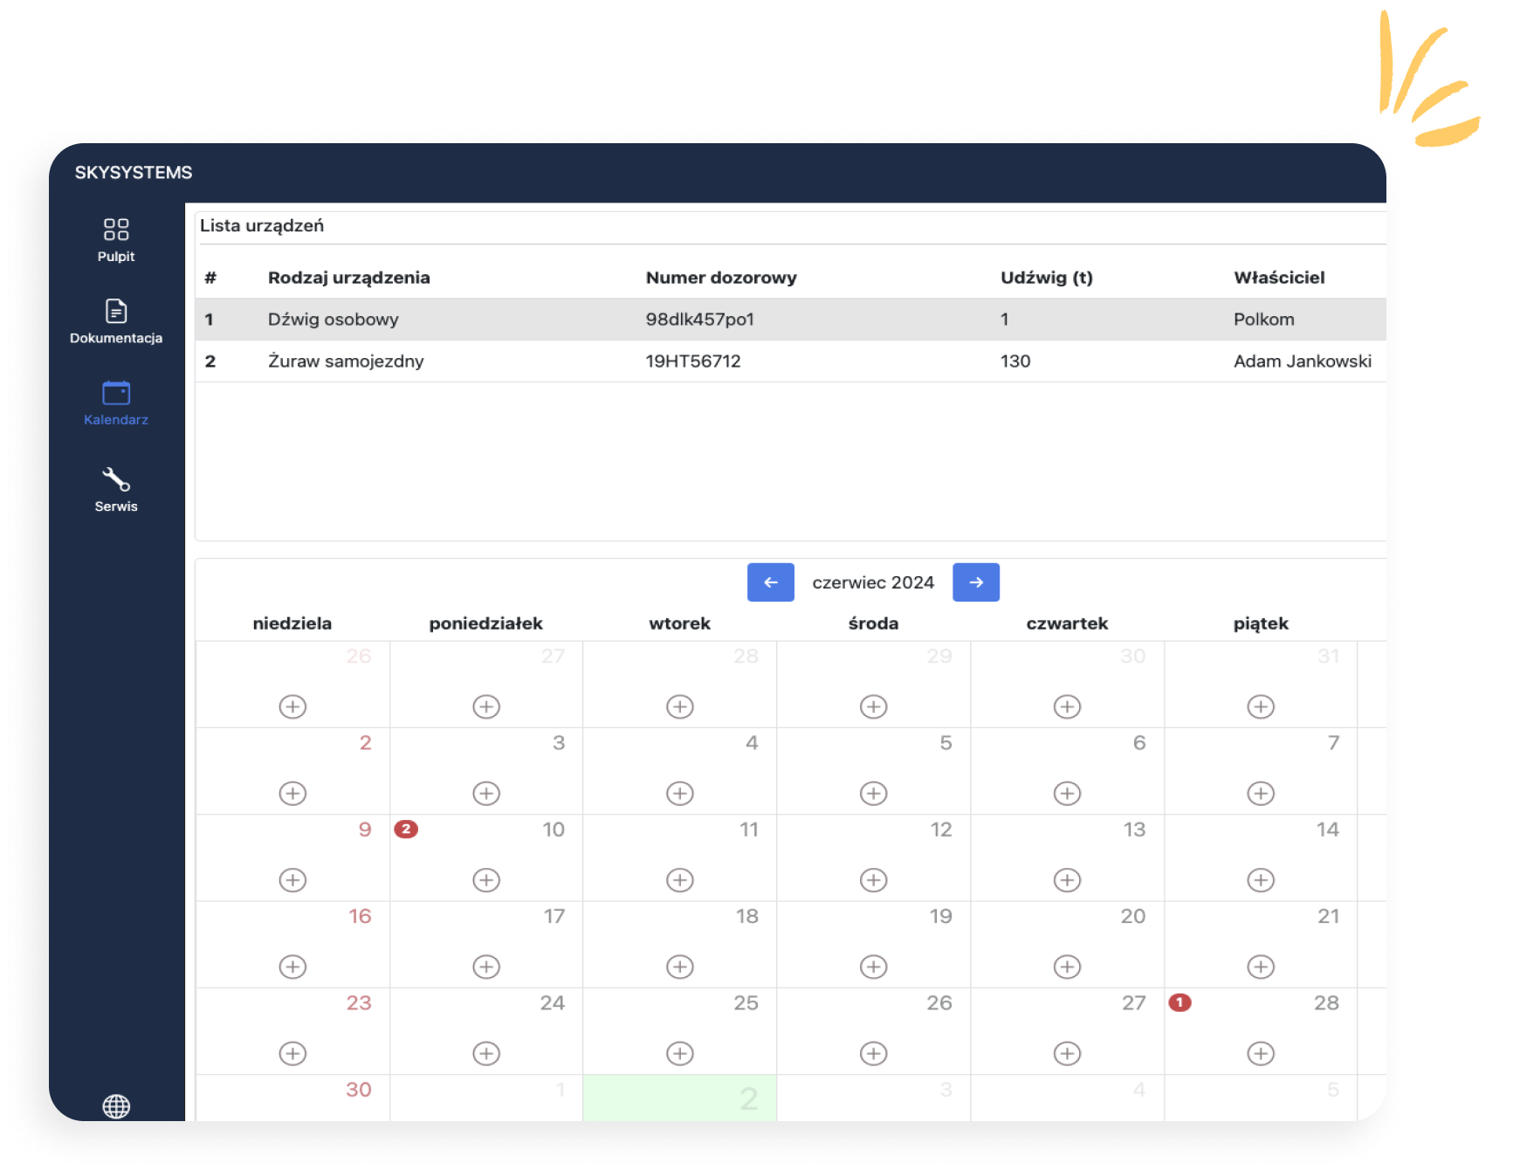Add event on June 27 plus icon
The height and width of the screenshot is (1170, 1513).
(x=1067, y=1053)
